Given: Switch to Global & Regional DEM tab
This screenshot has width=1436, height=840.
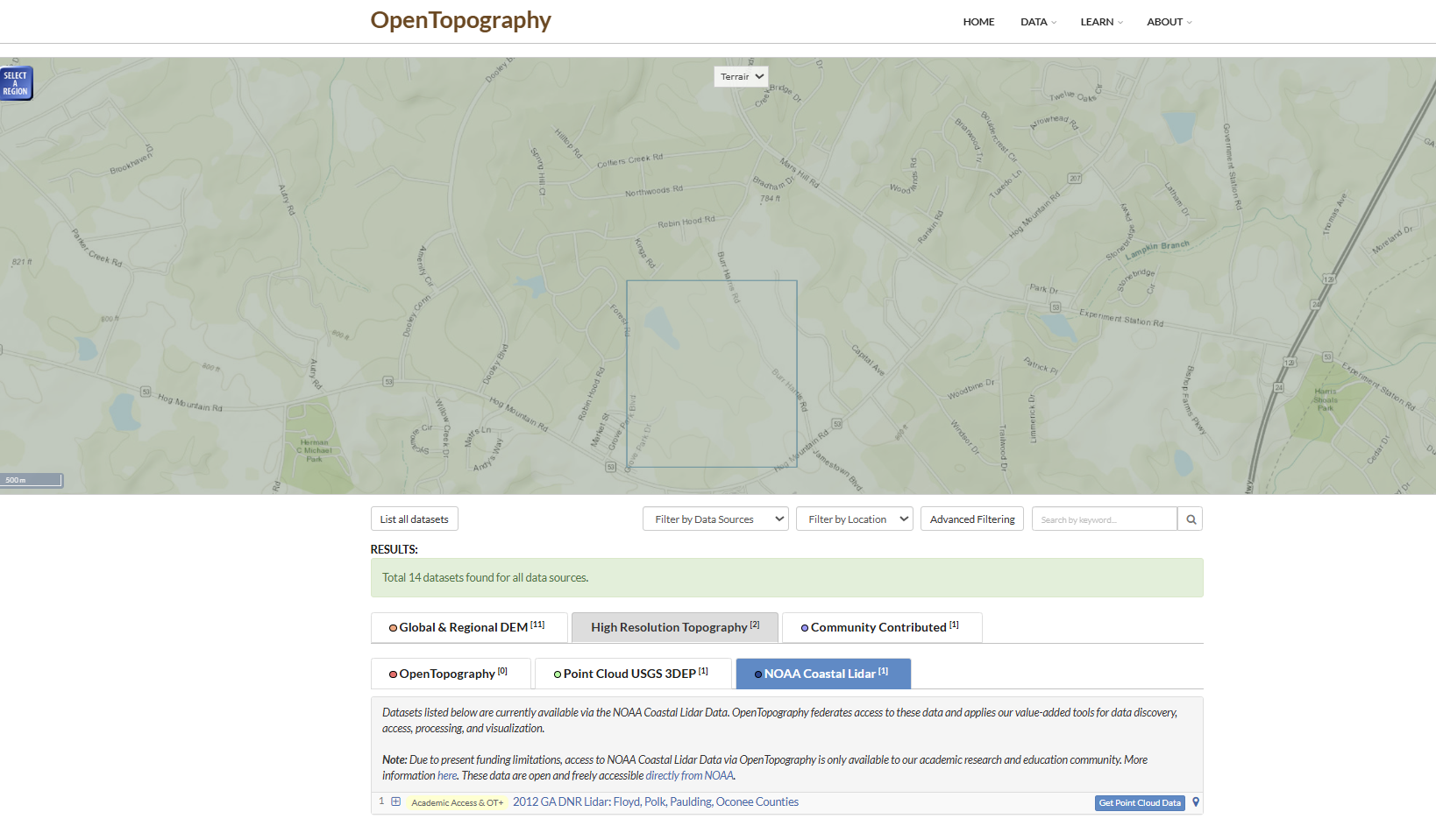Looking at the screenshot, I should click(x=469, y=627).
